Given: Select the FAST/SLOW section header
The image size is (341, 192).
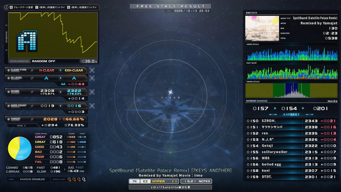Looking at the screenshot, I should coord(251,63).
